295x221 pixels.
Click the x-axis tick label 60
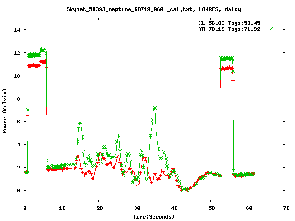coord(249,208)
